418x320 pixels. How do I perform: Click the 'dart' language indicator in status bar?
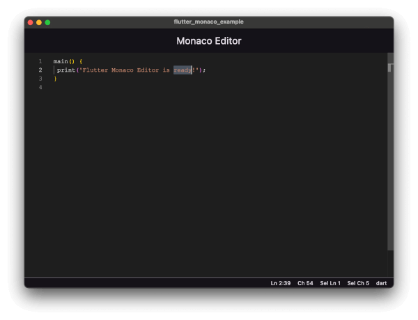[381, 283]
